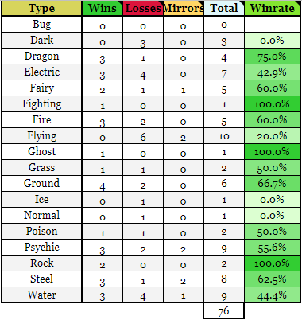Click the Water winrate cell 44.4%
This screenshot has height=320, width=302.
(x=273, y=295)
